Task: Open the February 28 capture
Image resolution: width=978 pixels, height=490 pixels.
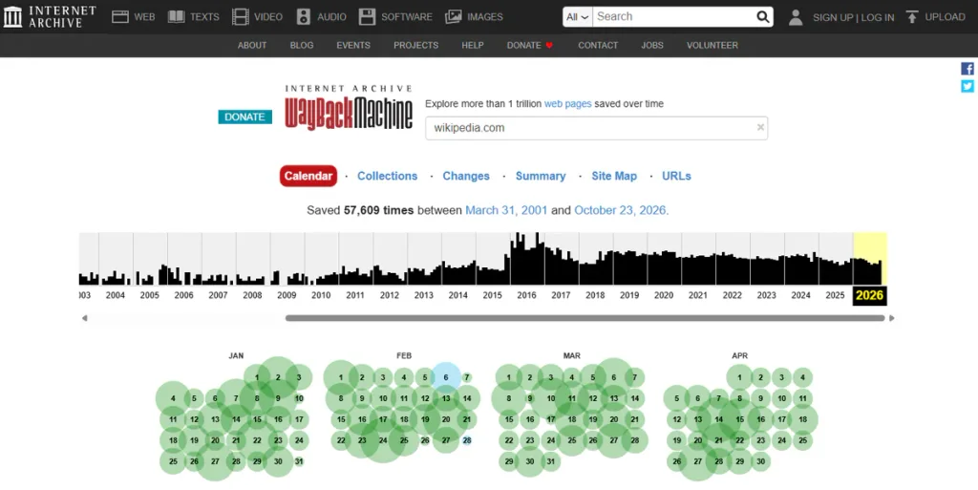Action: (x=466, y=440)
